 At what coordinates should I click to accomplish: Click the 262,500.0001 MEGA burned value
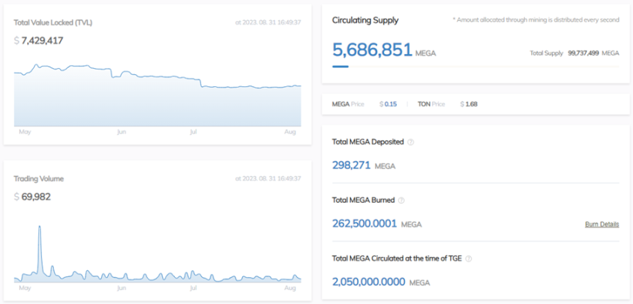(364, 223)
